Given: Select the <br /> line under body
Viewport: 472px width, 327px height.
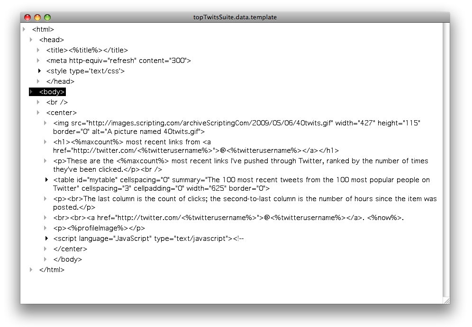Looking at the screenshot, I should (57, 102).
